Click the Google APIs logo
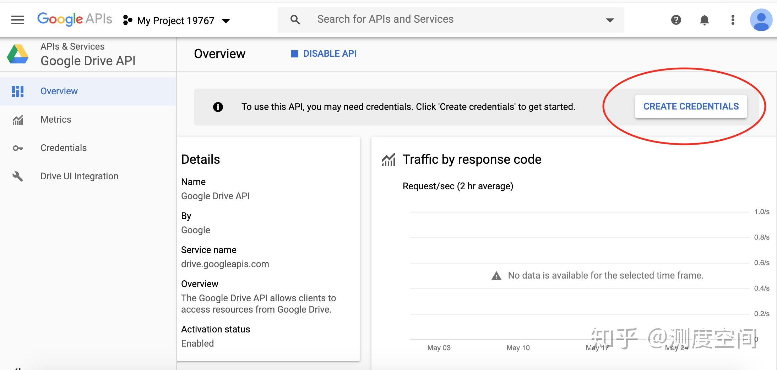777x370 pixels. [74, 19]
